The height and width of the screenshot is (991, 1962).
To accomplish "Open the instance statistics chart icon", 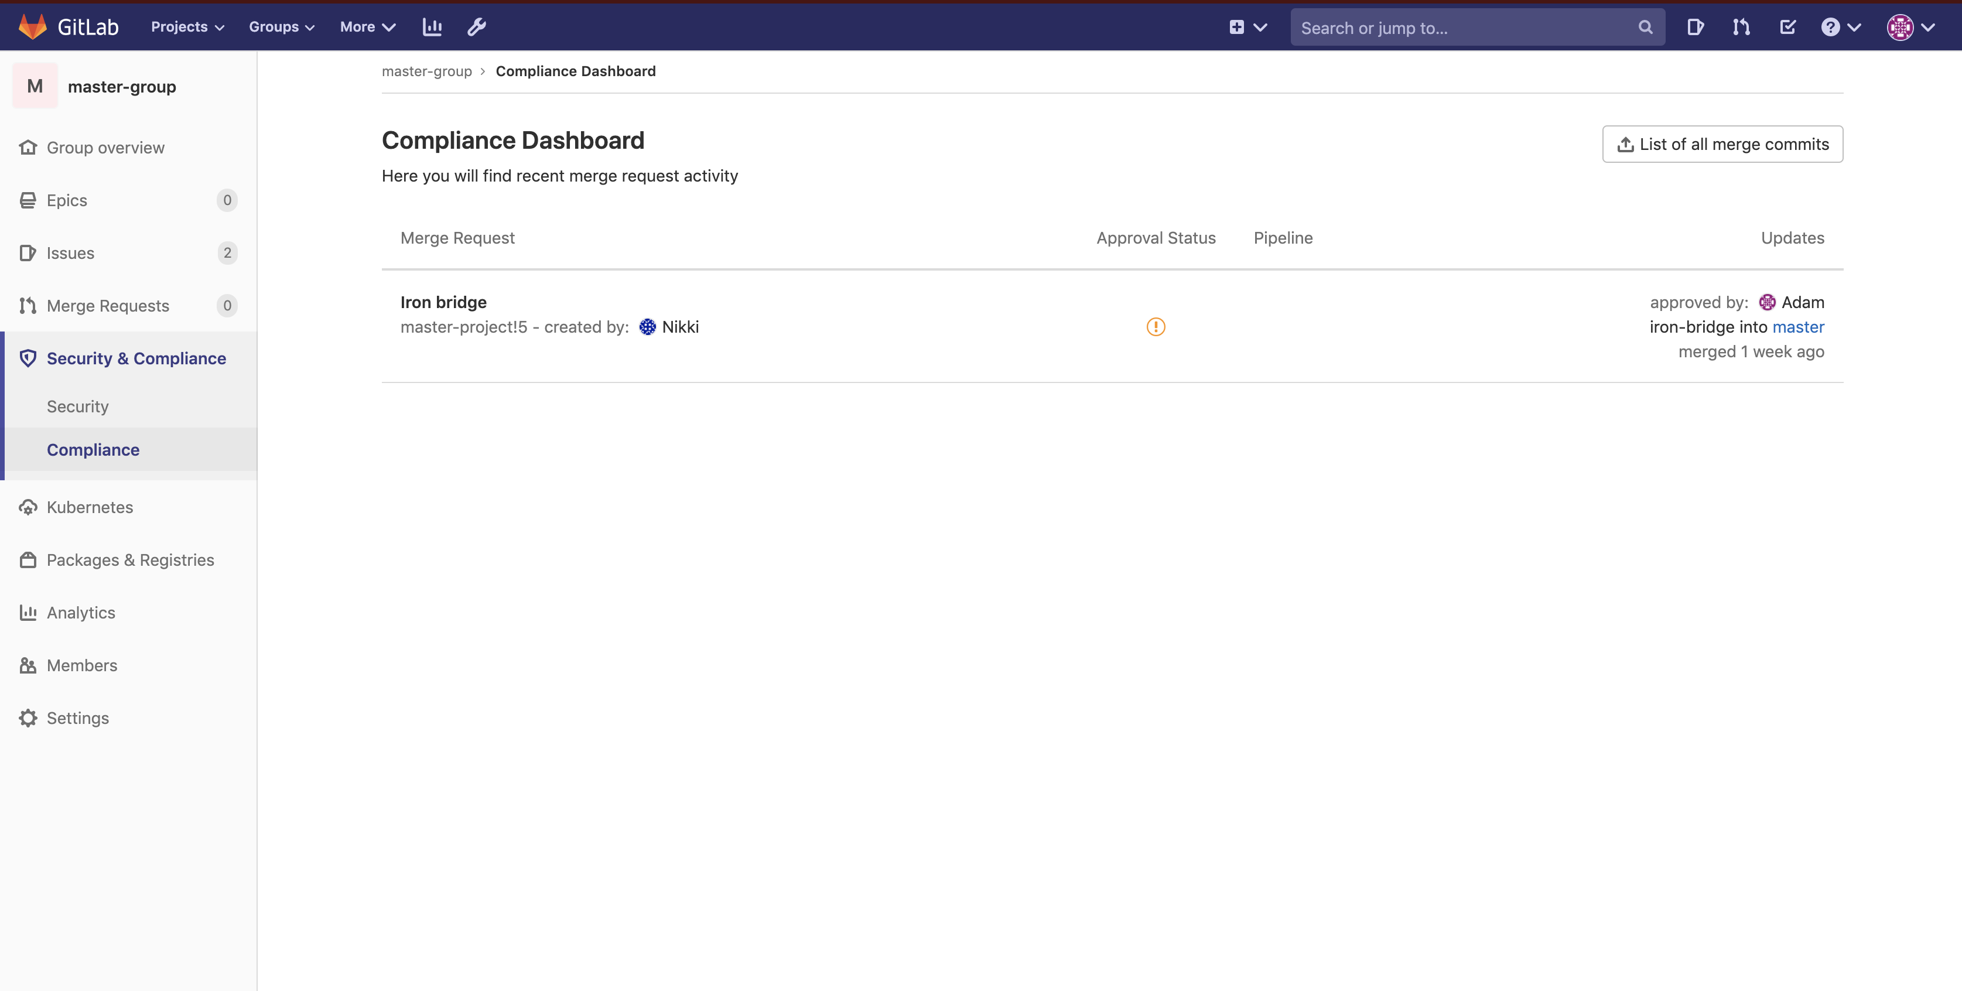I will 432,27.
